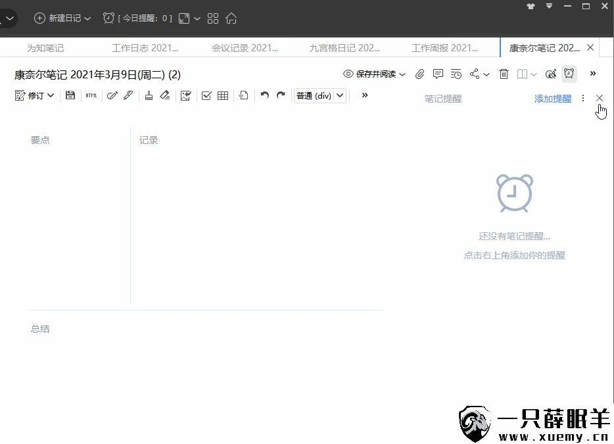
Task: Click the note title field
Action: tap(97, 74)
